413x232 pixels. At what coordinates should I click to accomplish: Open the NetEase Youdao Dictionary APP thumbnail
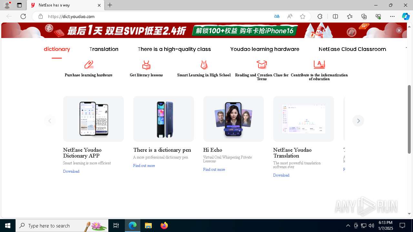(x=94, y=119)
